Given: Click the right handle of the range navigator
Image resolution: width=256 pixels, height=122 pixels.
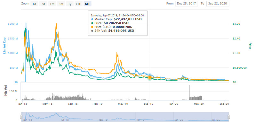Looking at the screenshot, I should click(x=229, y=117).
